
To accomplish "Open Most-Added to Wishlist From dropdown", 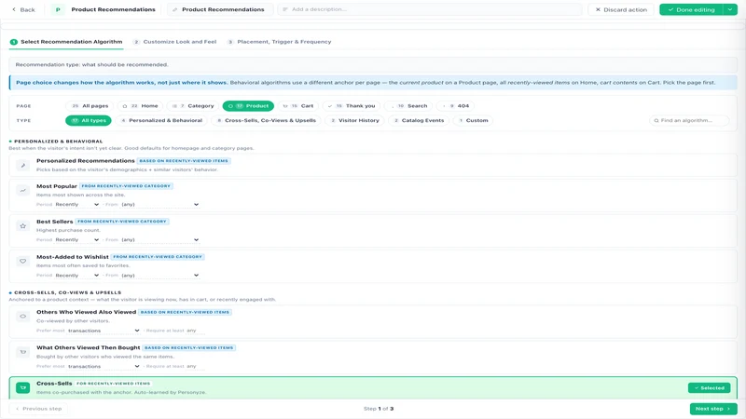I will [159, 276].
